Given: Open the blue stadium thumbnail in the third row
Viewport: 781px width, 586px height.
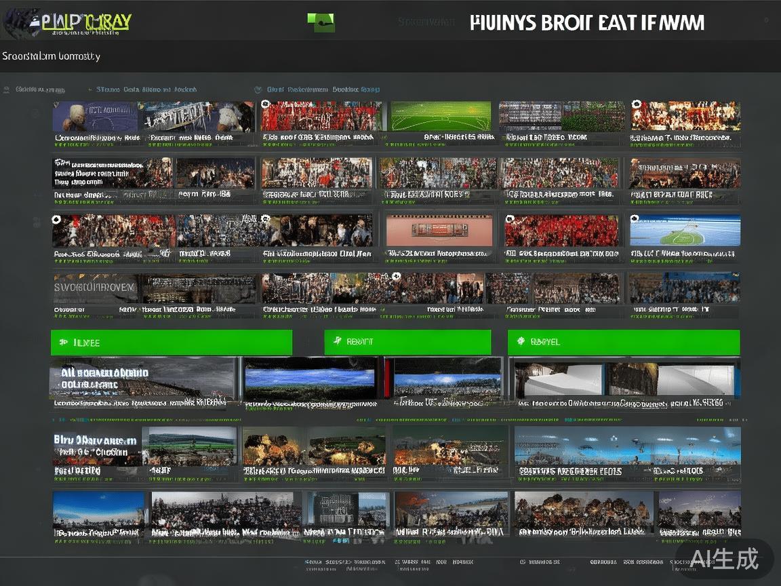Looking at the screenshot, I should click(685, 231).
